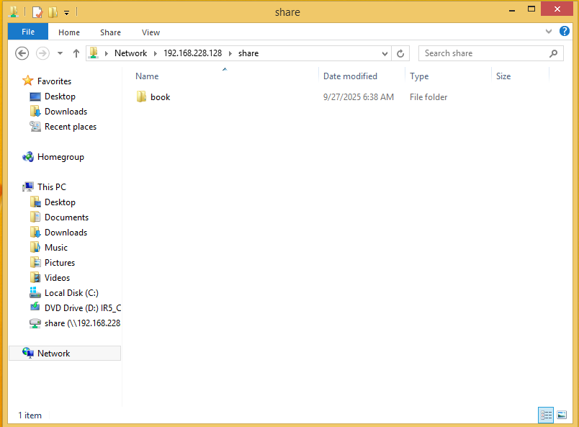Refresh the current folder view
The height and width of the screenshot is (427, 579).
coord(401,53)
